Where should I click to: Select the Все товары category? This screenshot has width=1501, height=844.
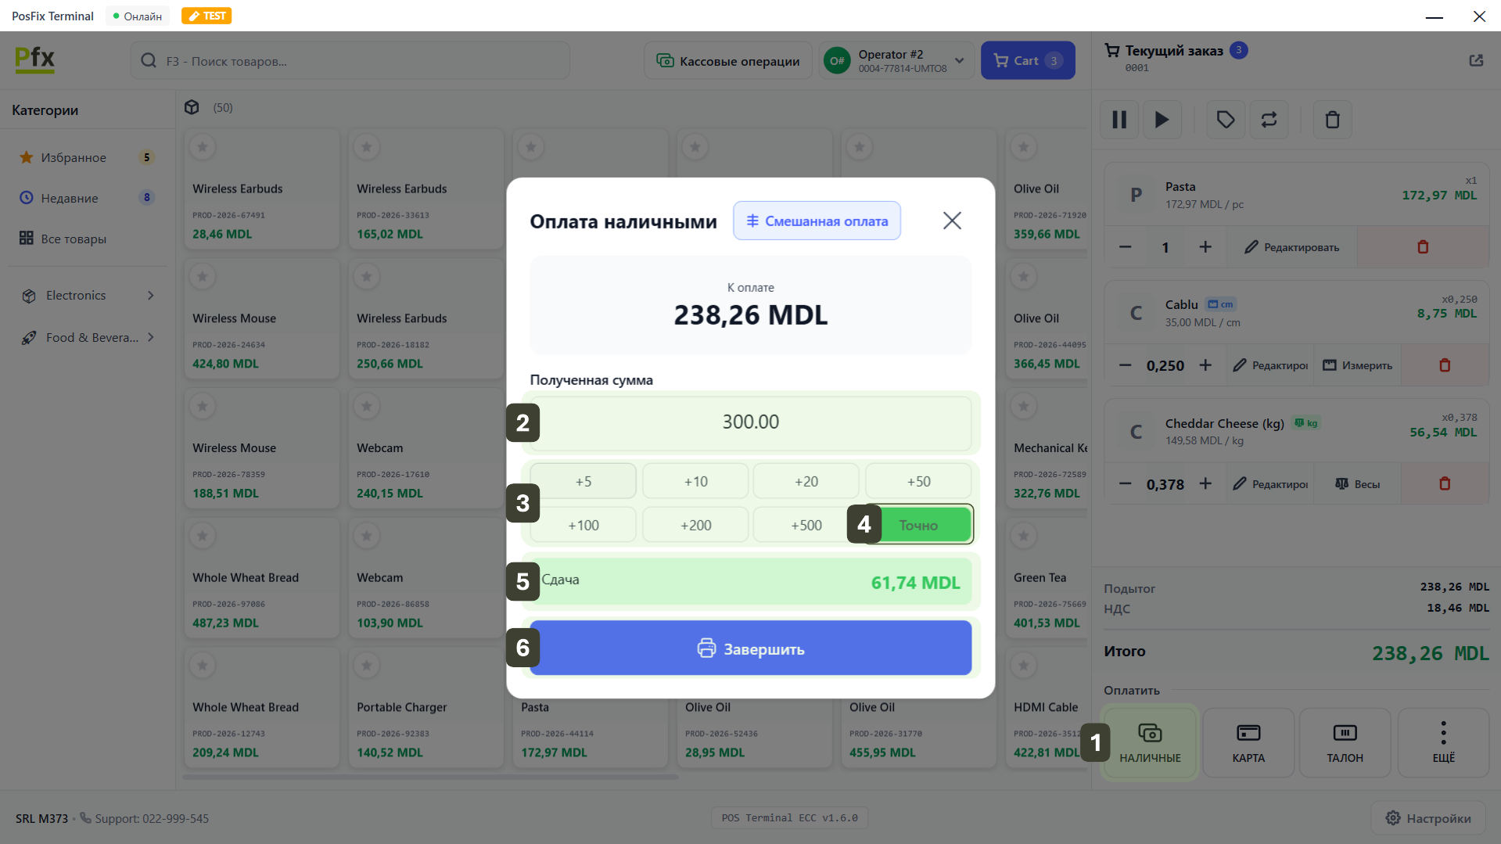pyautogui.click(x=74, y=239)
